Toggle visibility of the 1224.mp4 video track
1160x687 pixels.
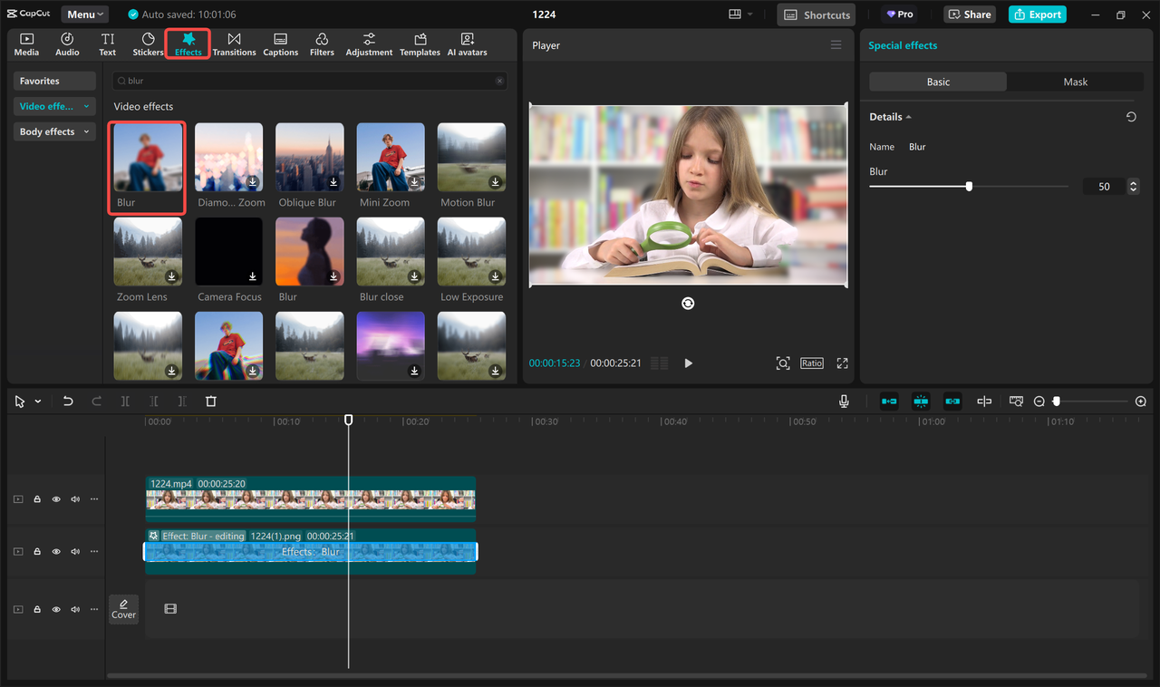(x=55, y=498)
